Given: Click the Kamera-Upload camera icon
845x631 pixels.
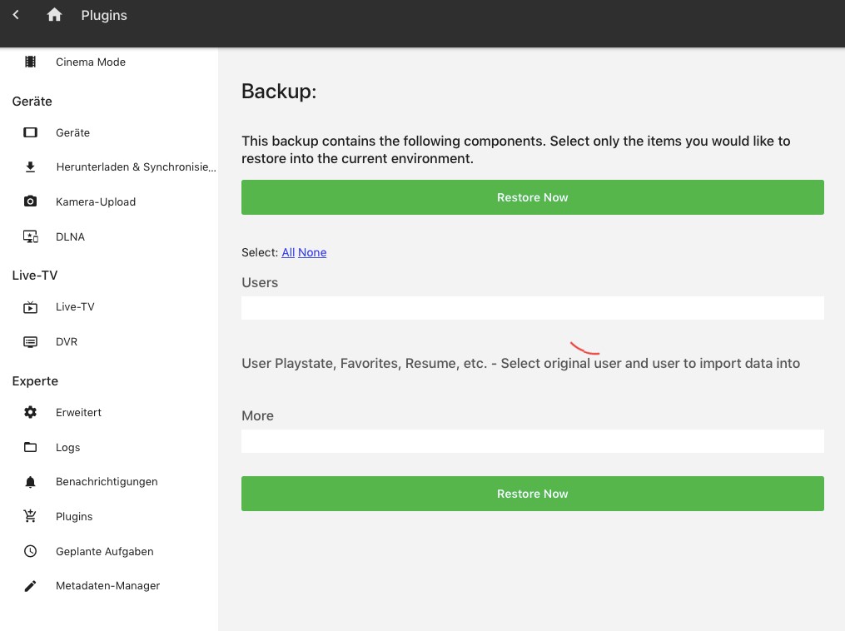Looking at the screenshot, I should click(x=31, y=201).
